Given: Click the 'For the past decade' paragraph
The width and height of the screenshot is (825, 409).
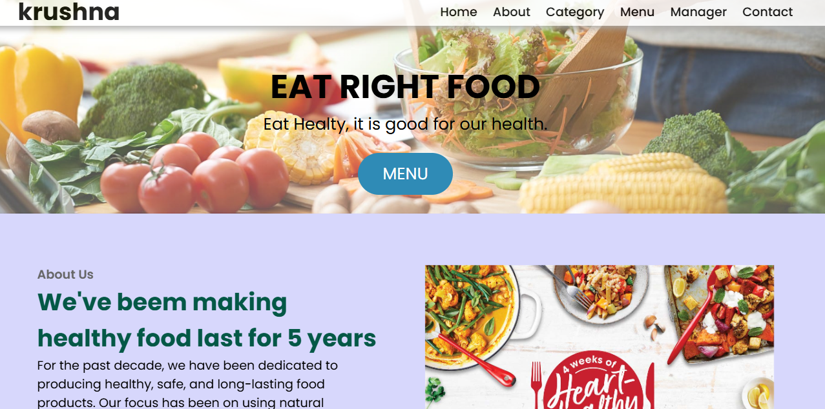Looking at the screenshot, I should pyautogui.click(x=187, y=384).
